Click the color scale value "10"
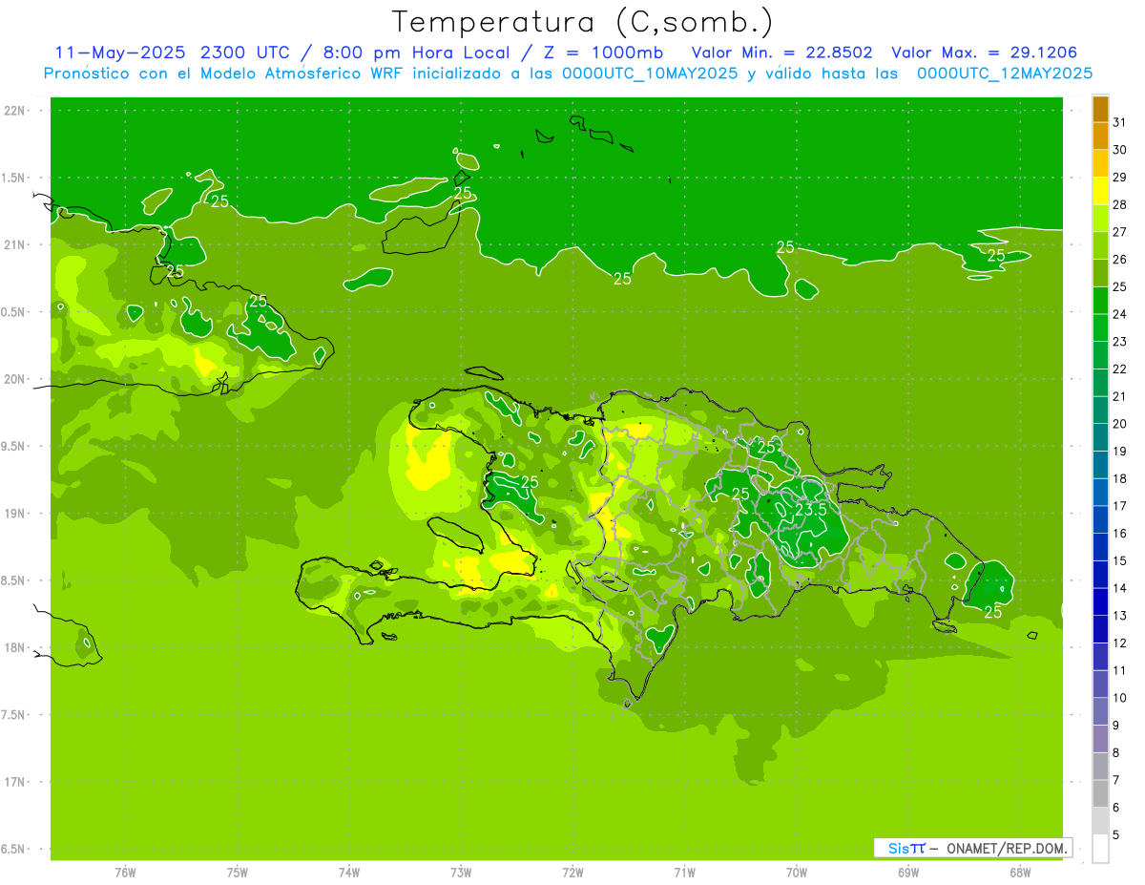This screenshot has height=885, width=1145. coord(1119,698)
